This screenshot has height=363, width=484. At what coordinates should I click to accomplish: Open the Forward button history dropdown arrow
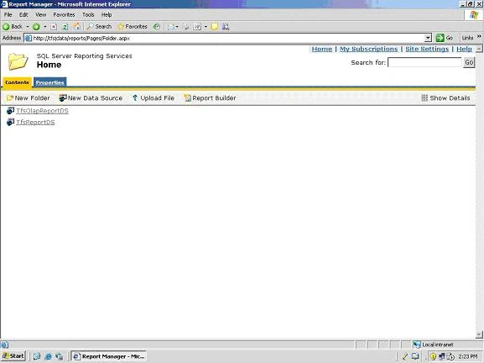click(x=44, y=27)
